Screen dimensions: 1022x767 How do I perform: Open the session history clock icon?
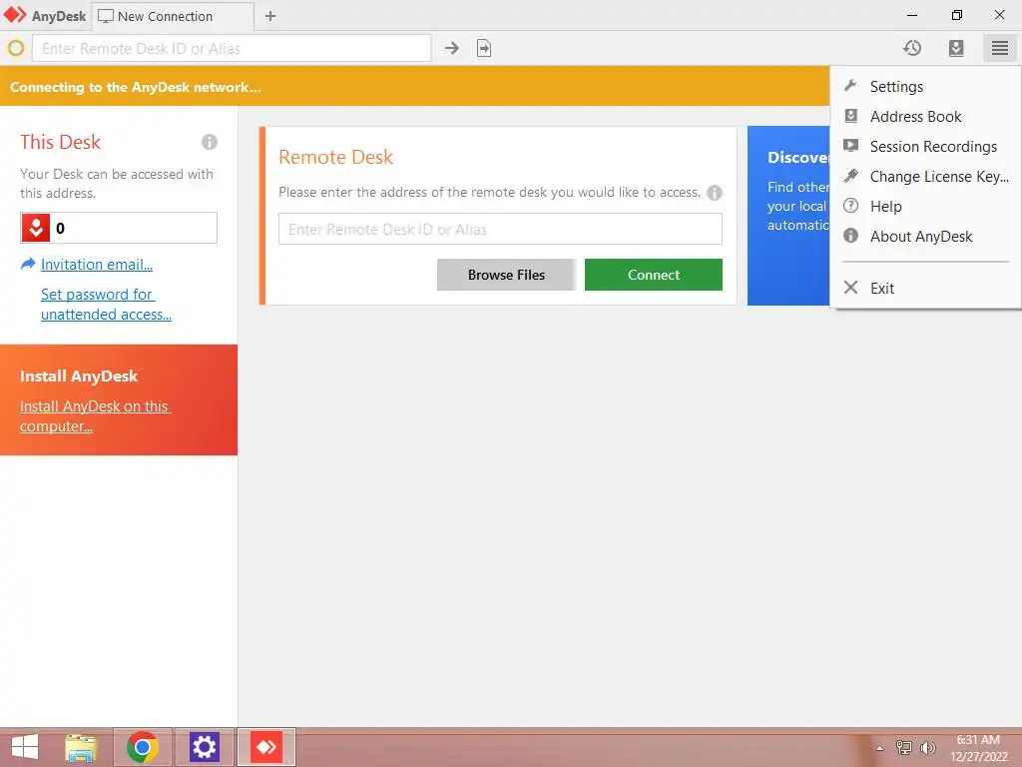(x=912, y=48)
